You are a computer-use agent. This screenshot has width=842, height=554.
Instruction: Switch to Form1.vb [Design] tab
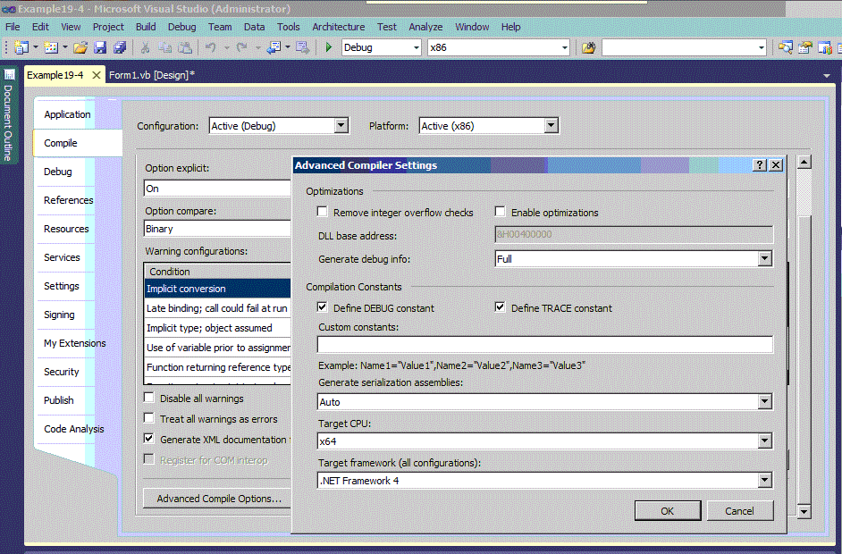click(151, 75)
